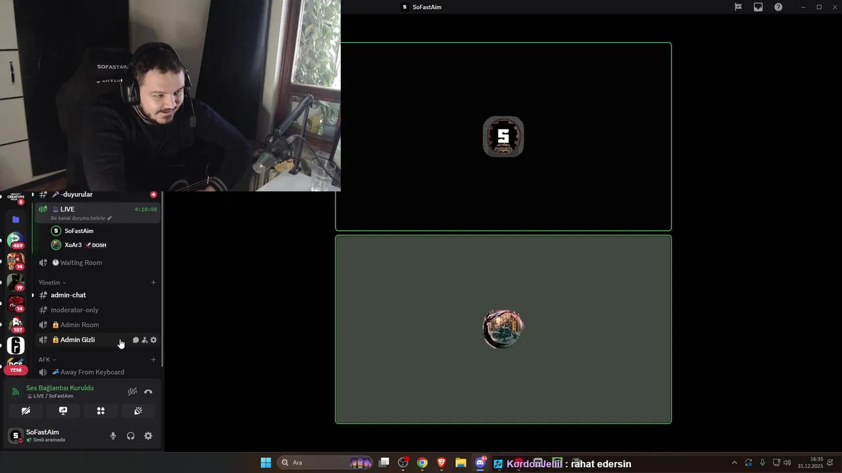Deafen with the headphones icon
Image resolution: width=842 pixels, height=473 pixels.
click(x=130, y=436)
